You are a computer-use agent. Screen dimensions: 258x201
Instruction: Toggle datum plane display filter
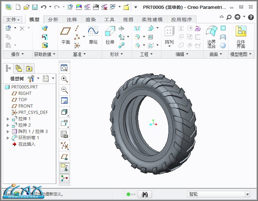[x=64, y=156]
